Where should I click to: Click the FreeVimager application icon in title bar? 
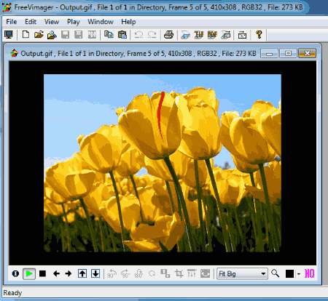(x=7, y=7)
